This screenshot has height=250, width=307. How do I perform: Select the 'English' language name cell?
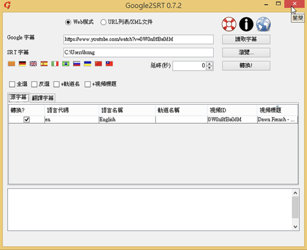pyautogui.click(x=127, y=119)
